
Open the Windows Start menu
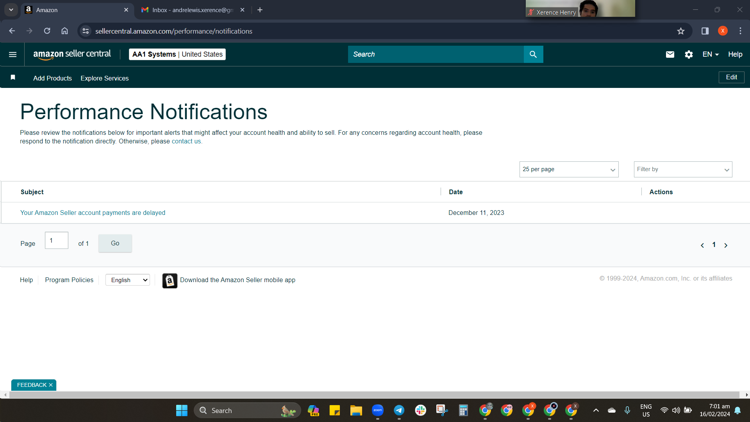click(x=182, y=410)
